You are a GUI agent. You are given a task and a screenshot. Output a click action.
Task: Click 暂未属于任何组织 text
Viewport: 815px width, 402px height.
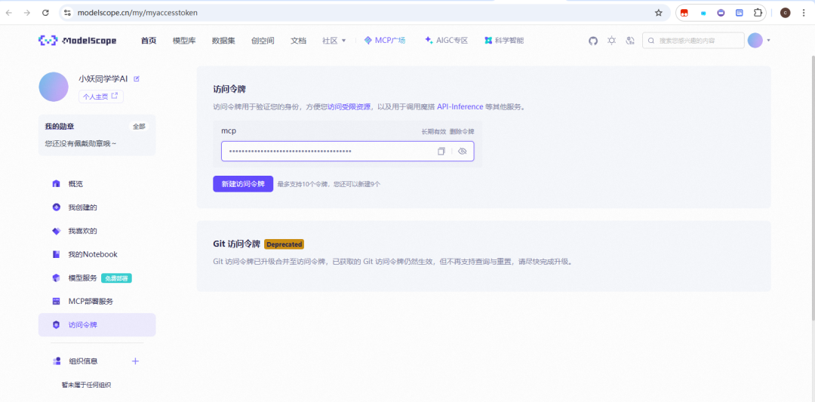tap(86, 385)
